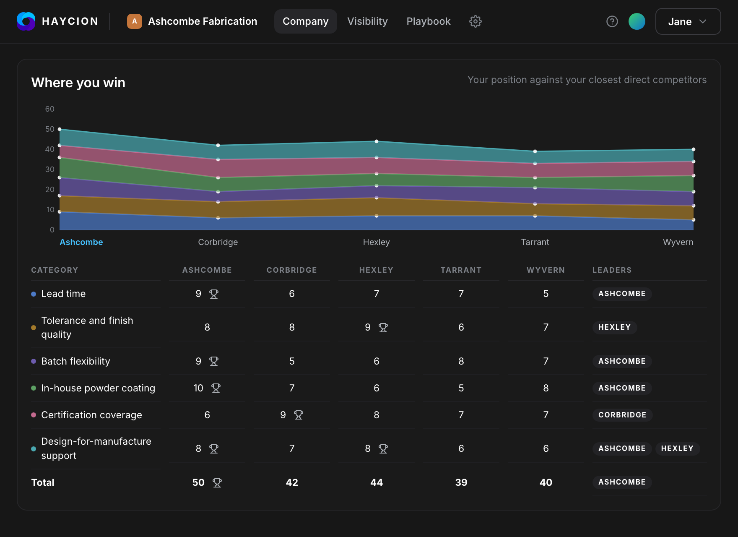
Task: Click the Certification coverage category label
Action: (x=91, y=415)
